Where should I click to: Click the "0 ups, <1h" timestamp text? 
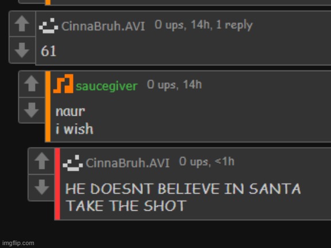[207, 162]
